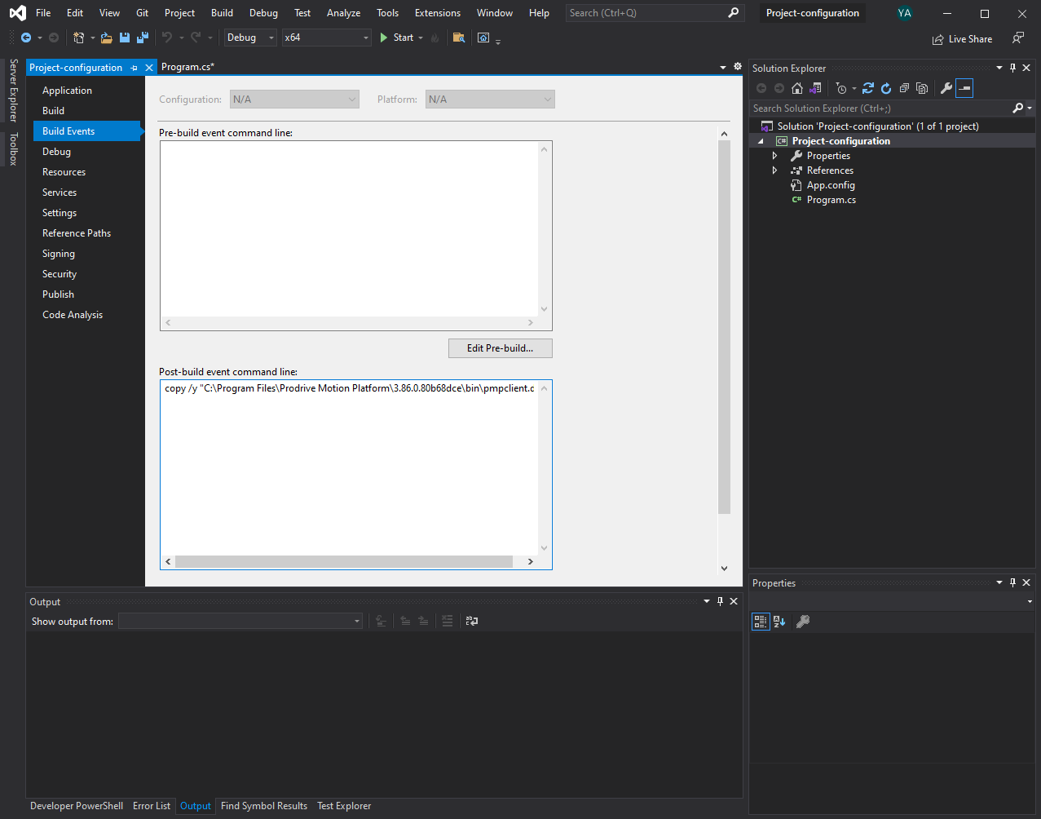Viewport: 1041px width, 819px height.
Task: Click the Save All icon in the toolbar
Action: pyautogui.click(x=142, y=38)
